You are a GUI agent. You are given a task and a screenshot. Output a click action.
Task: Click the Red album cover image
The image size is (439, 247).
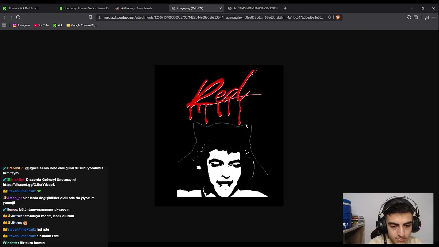click(x=219, y=136)
